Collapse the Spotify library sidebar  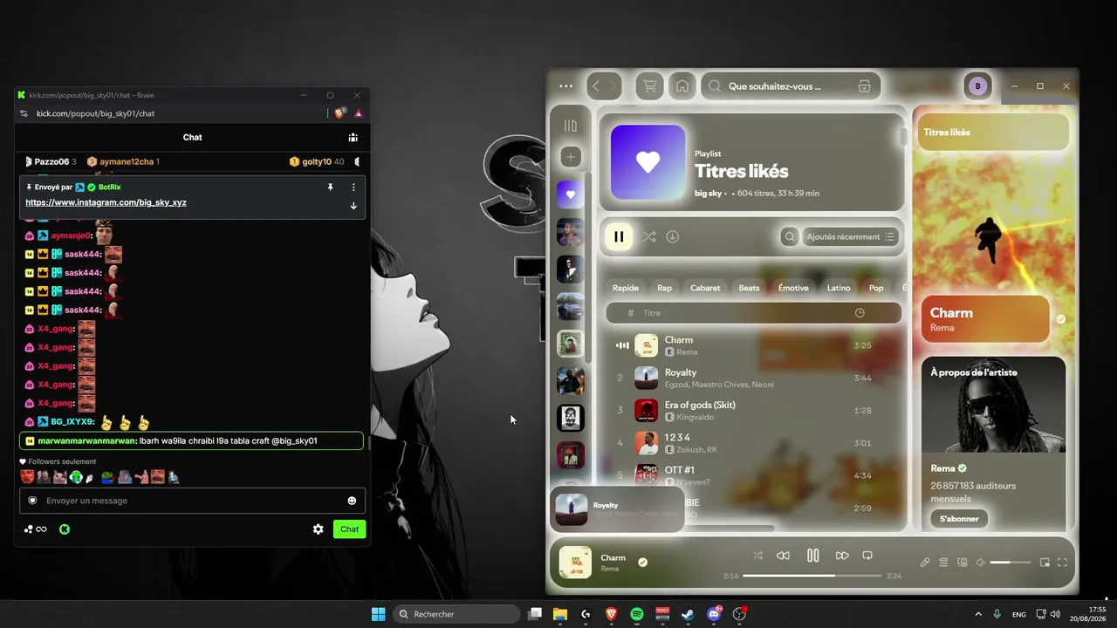tap(571, 126)
